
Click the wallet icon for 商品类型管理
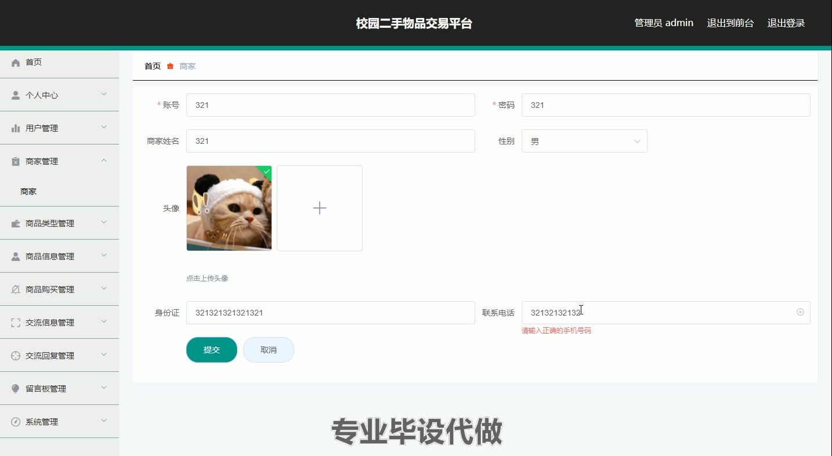click(16, 224)
